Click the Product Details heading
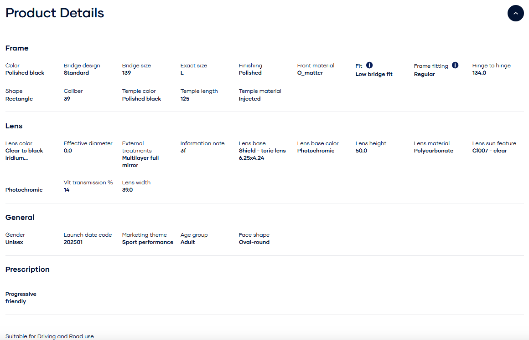The height and width of the screenshot is (340, 529). [55, 13]
